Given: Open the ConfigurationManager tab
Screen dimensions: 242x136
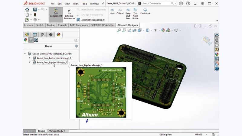Looking at the screenshot, I should tap(43, 35).
